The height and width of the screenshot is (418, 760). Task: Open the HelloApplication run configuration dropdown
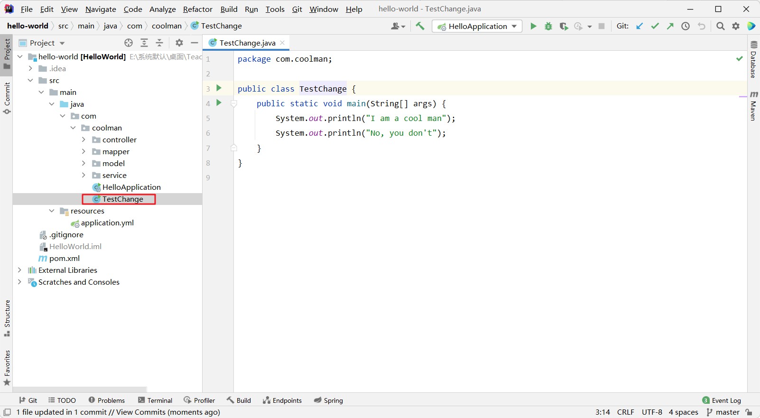477,26
